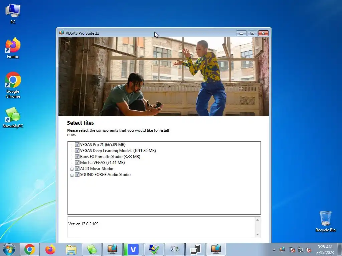Image resolution: width=342 pixels, height=256 pixels.
Task: Open the Windows Start menu orb
Action: 9,249
